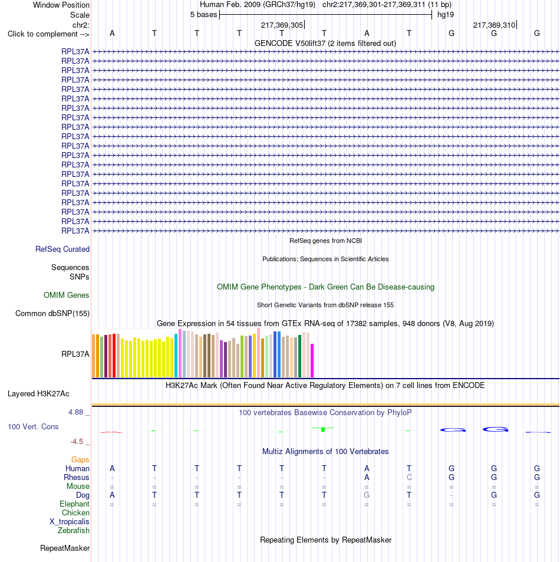Click the Sequences track label
Viewport: 560px width, 562px height.
(70, 267)
